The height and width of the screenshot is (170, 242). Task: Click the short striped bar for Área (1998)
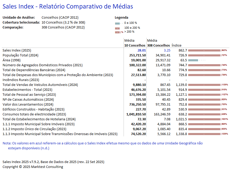pyautogui.click(x=193, y=60)
